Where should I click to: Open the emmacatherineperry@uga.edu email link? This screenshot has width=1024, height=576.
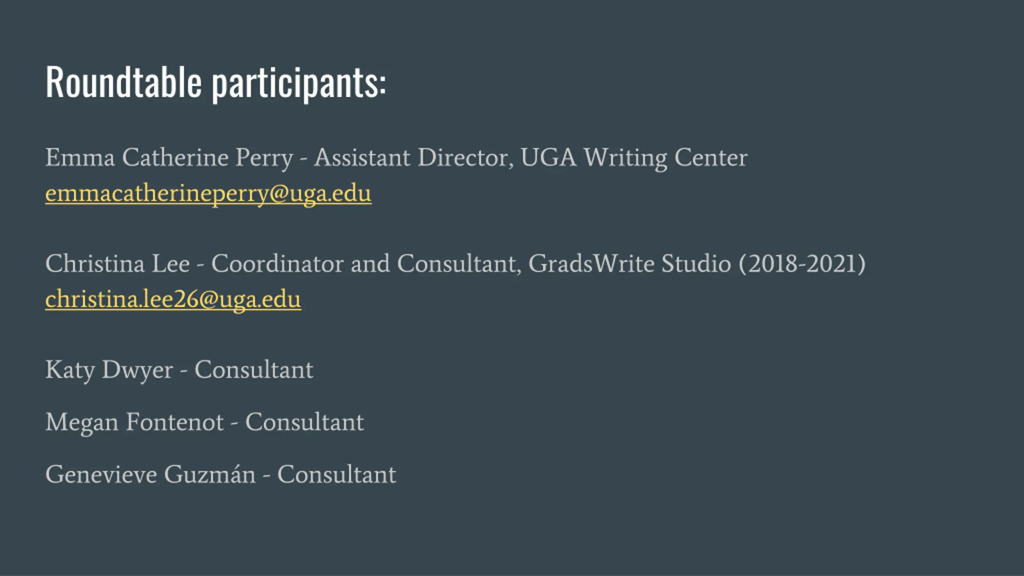[208, 194]
